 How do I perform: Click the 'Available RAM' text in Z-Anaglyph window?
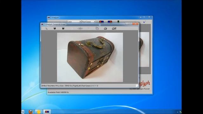[58, 92]
